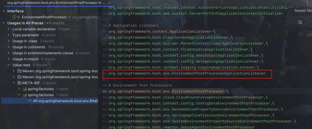This screenshot has height=129, width=312.
Task: Expand the Usage in comments group
Action: (9, 47)
